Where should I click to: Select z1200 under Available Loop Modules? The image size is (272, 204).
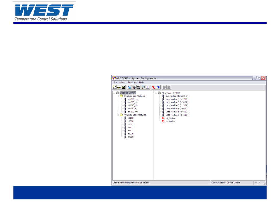[131, 118]
